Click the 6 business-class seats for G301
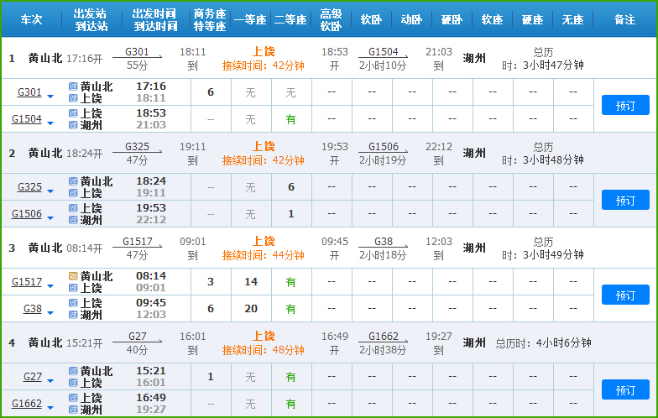Screen dimensions: 658x418 (x=211, y=92)
